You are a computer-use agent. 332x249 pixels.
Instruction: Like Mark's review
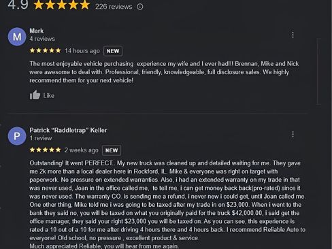pos(42,95)
